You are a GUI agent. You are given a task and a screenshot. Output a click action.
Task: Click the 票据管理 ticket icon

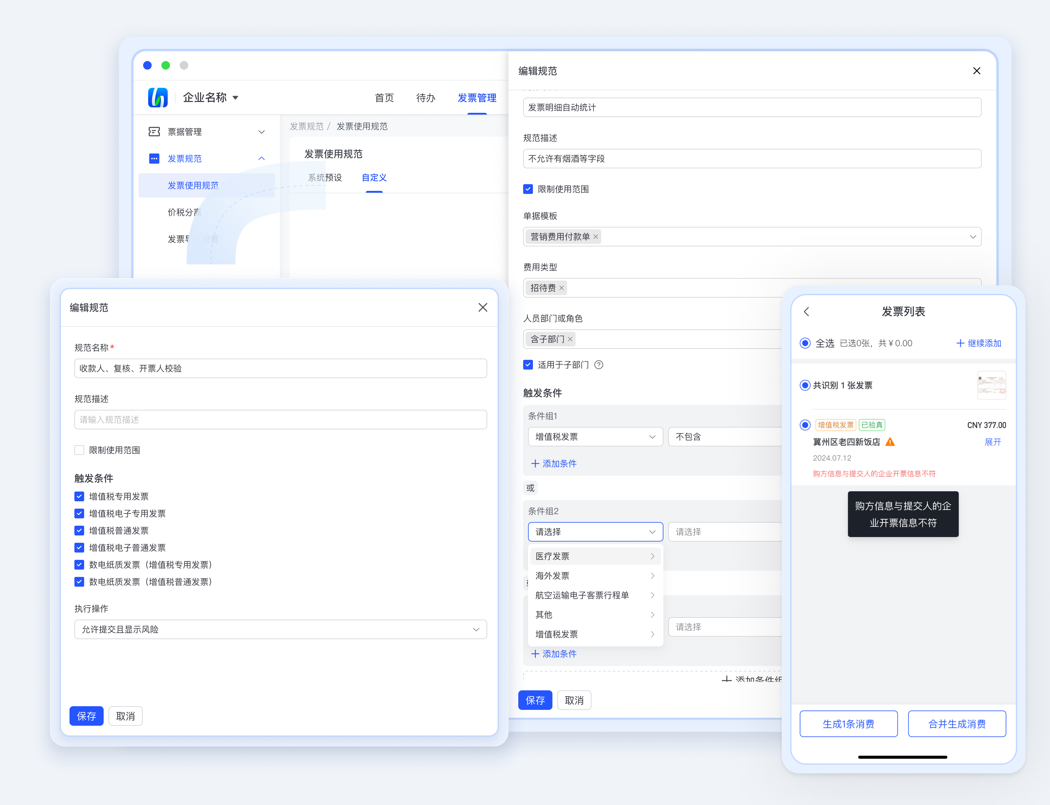(x=154, y=132)
